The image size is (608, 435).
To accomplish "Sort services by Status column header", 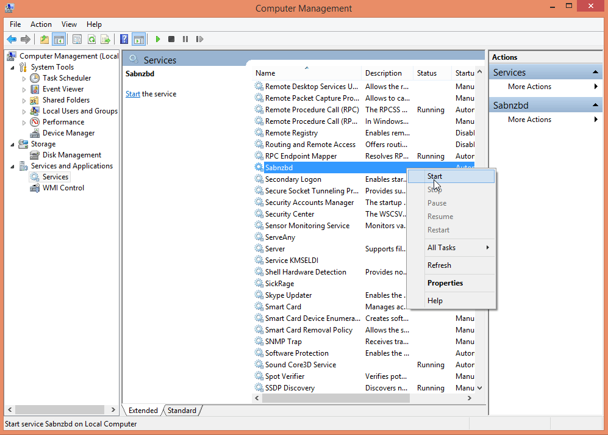I will (427, 73).
